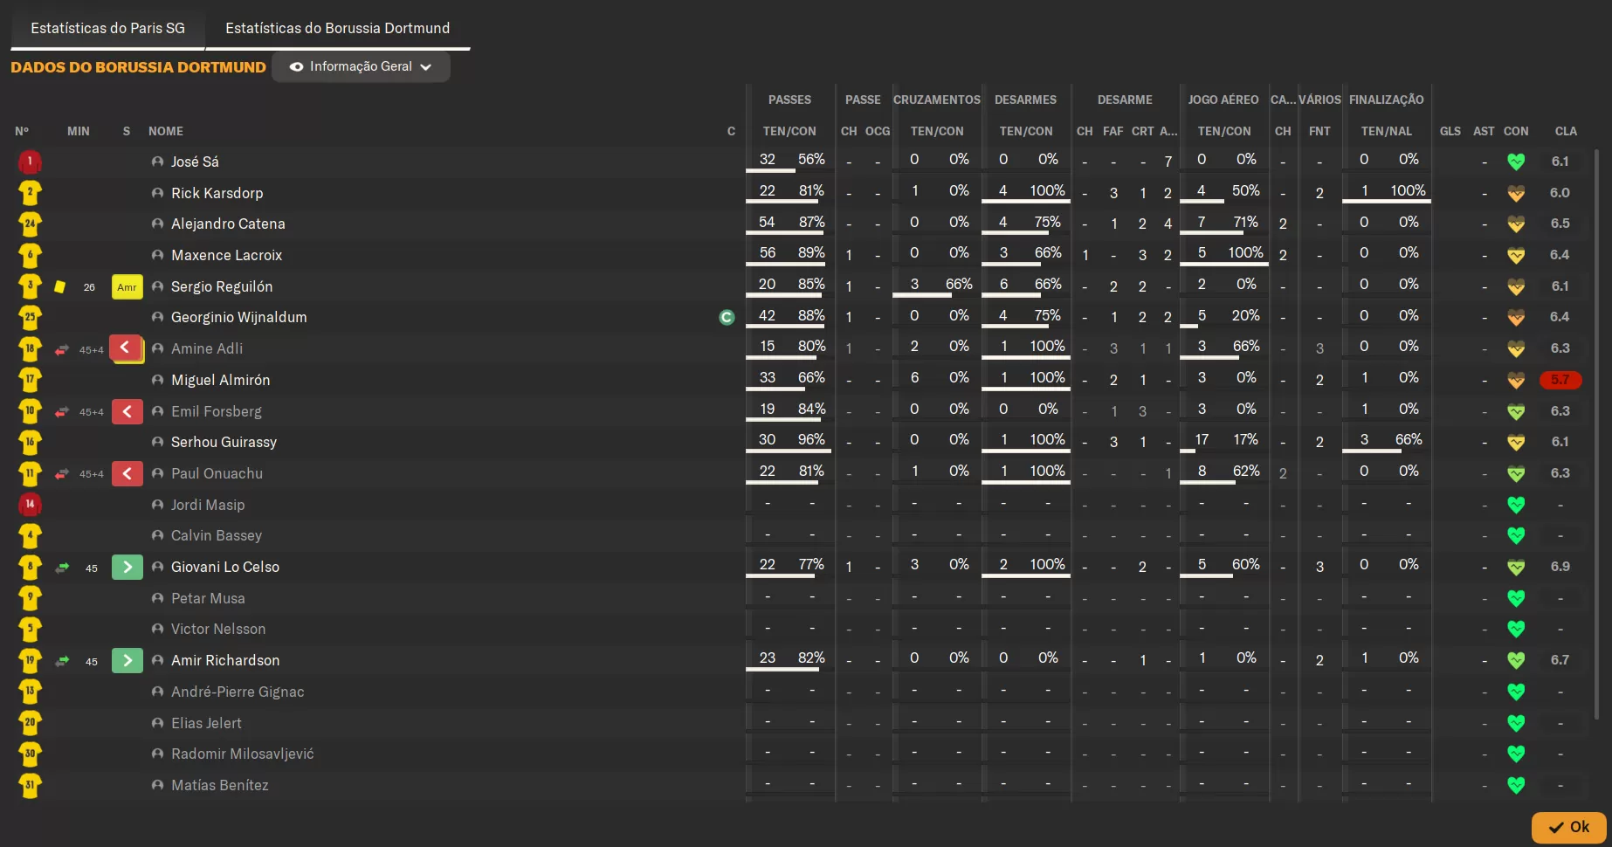Screen dimensions: 1612x847
Task: Sort players by the NOME column header
Action: [166, 131]
